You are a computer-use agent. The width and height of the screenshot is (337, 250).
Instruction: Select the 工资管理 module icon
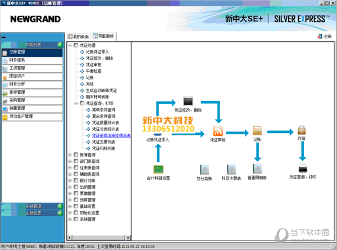[5, 69]
